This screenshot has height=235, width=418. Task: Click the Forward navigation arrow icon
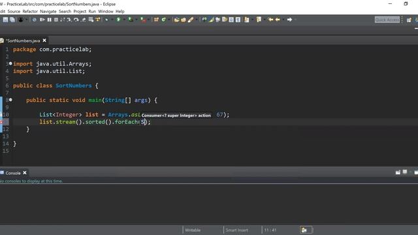(289, 20)
